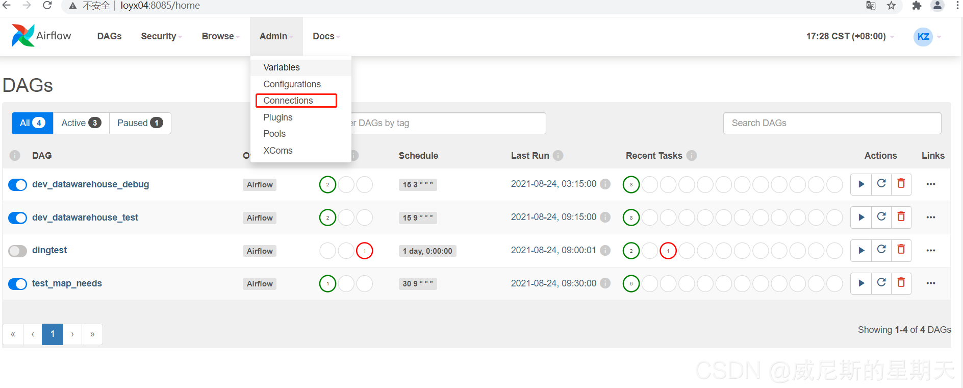Delete the test_map_needs DAG
The image size is (963, 388).
coord(901,283)
